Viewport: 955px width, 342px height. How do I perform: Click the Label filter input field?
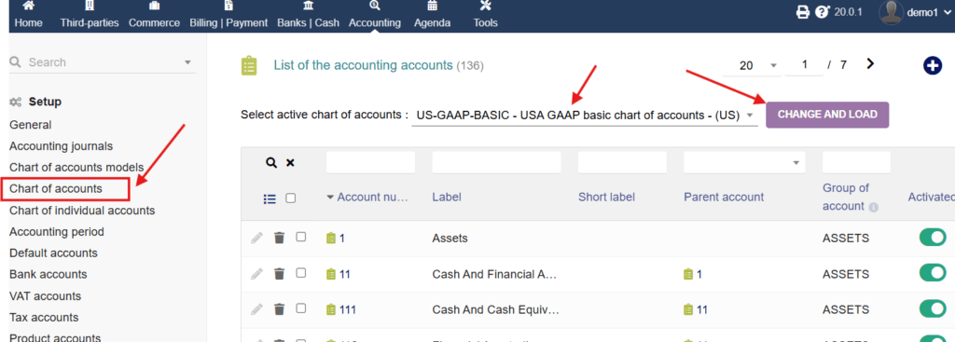(x=496, y=162)
